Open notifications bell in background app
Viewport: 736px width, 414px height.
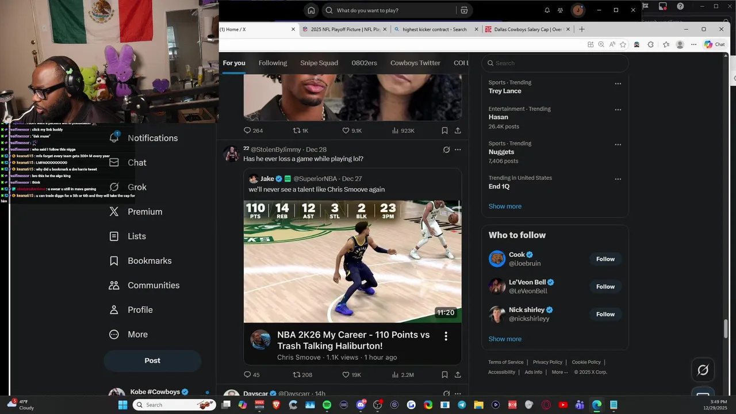pos(547,10)
